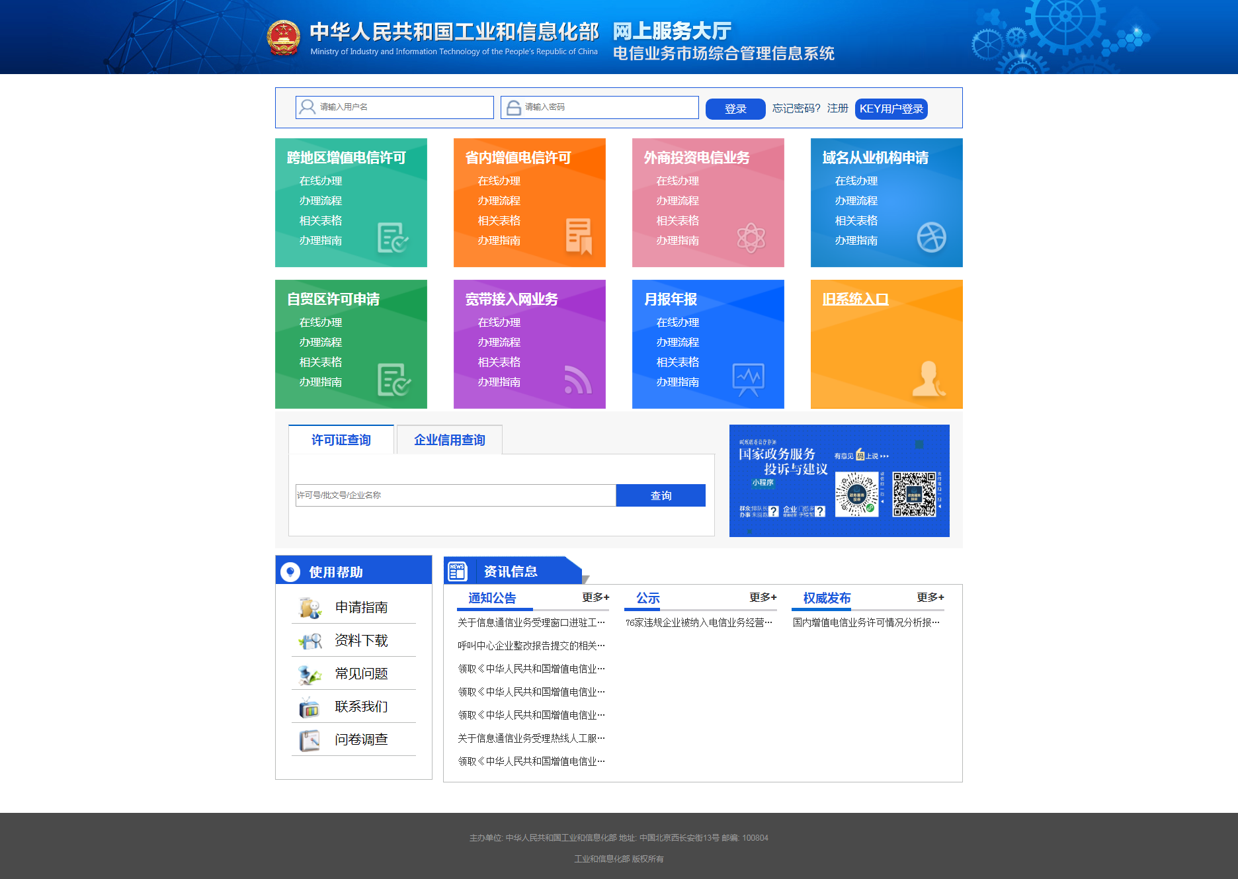This screenshot has height=879, width=1238.
Task: Open 办理指南 under 域名从业机构申请
Action: (856, 240)
